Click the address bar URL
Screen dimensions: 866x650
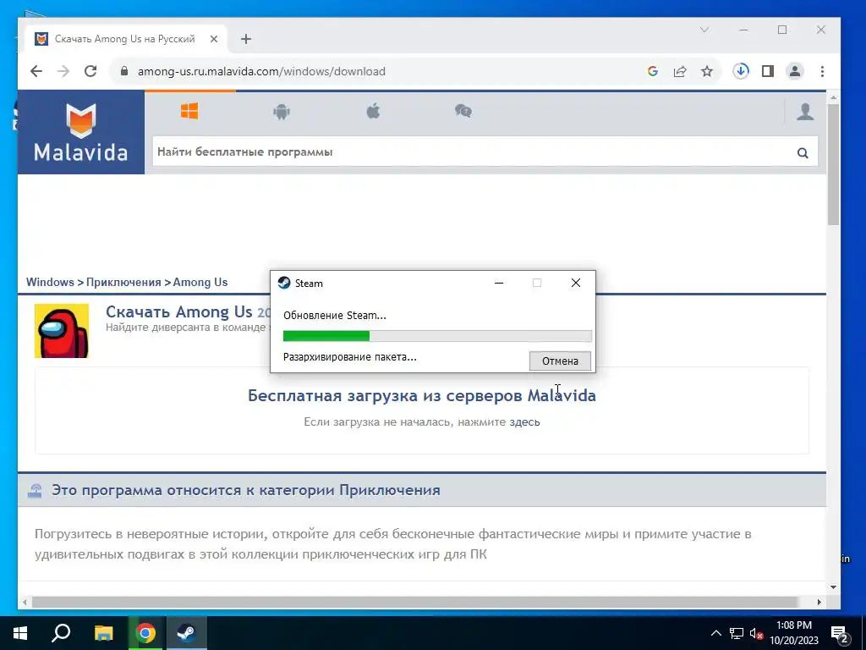[x=261, y=71]
